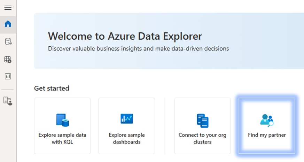Click the blue database sample data icon

[x=62, y=120]
